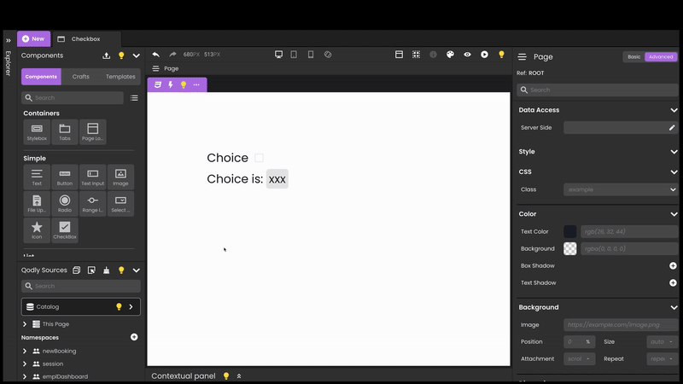This screenshot has height=384, width=683.
Task: Add a new namespace with plus icon
Action: pyautogui.click(x=134, y=337)
